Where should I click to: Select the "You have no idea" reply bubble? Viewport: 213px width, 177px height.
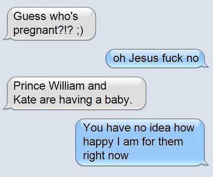click(141, 142)
